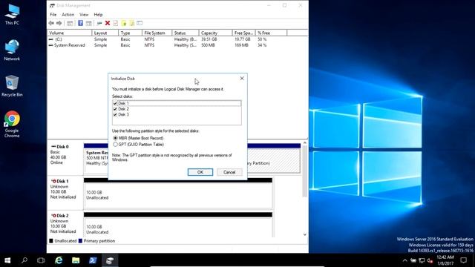Image resolution: width=475 pixels, height=267 pixels.
Task: Click the first yellow folder toolbar icon
Action: (x=124, y=23)
